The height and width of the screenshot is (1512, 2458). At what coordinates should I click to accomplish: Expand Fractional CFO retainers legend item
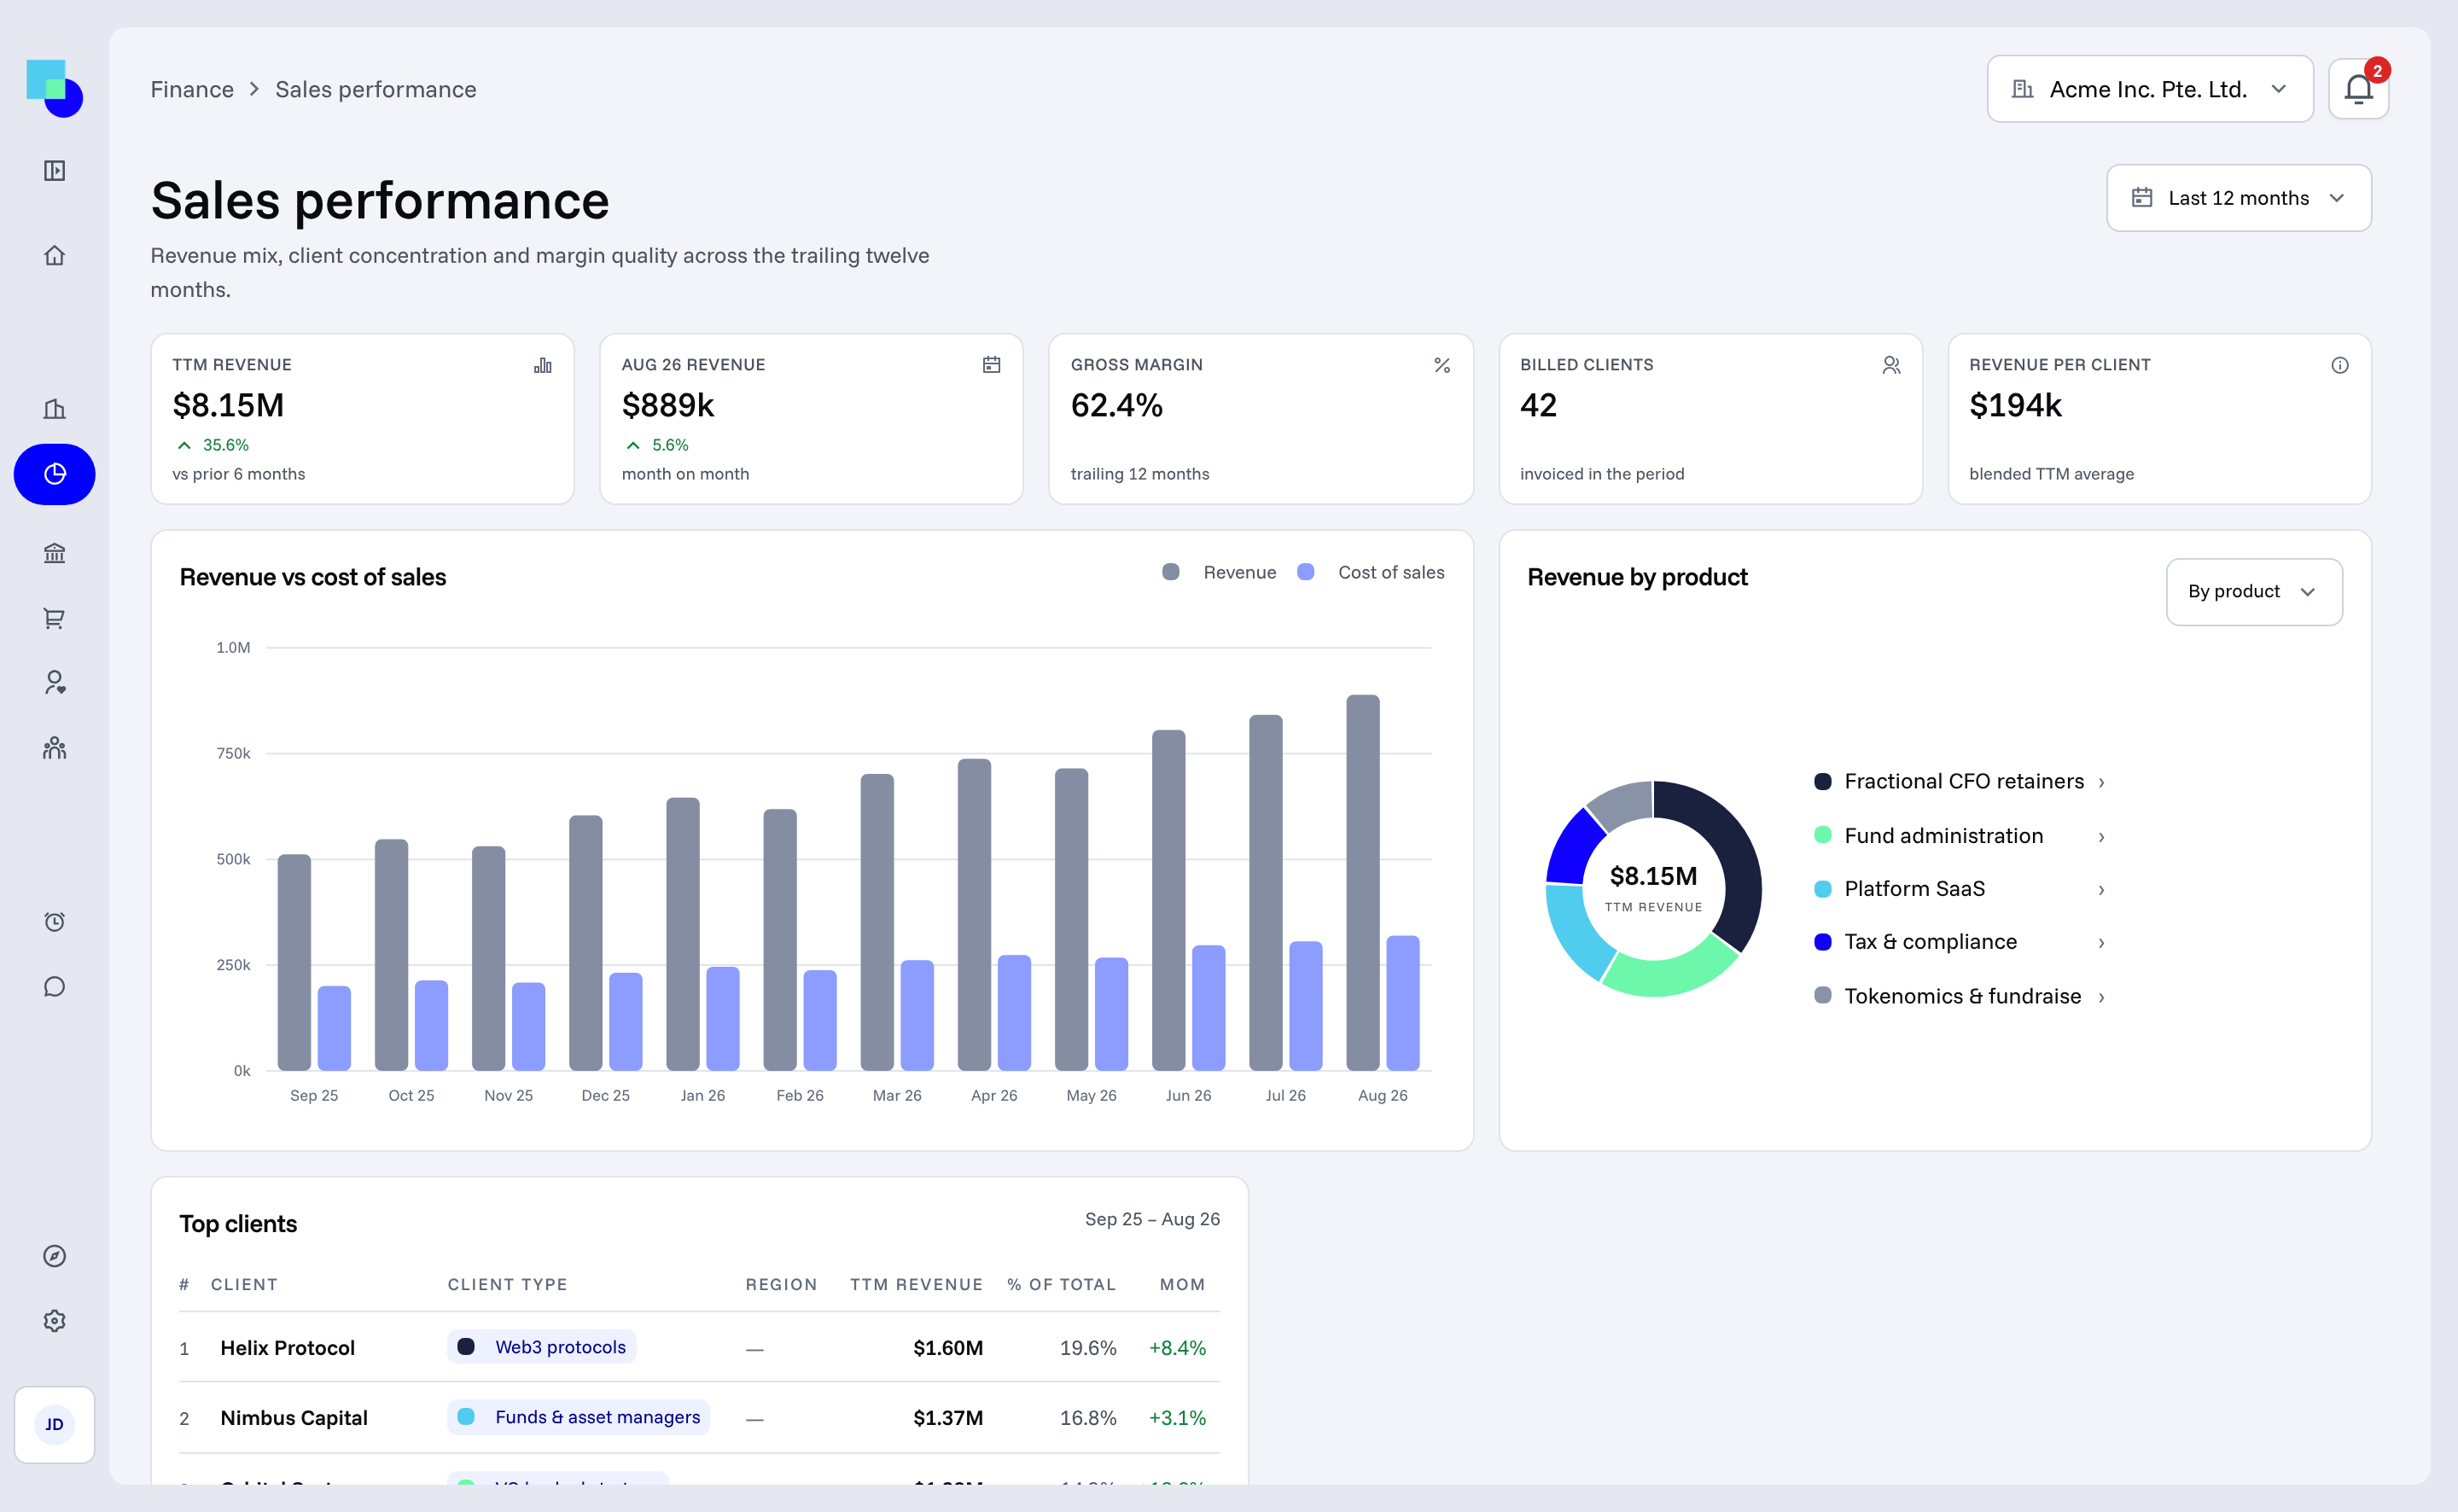pyautogui.click(x=1960, y=782)
